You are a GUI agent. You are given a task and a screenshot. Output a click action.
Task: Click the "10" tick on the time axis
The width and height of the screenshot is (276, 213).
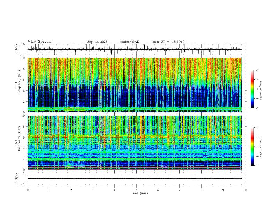point(245,190)
